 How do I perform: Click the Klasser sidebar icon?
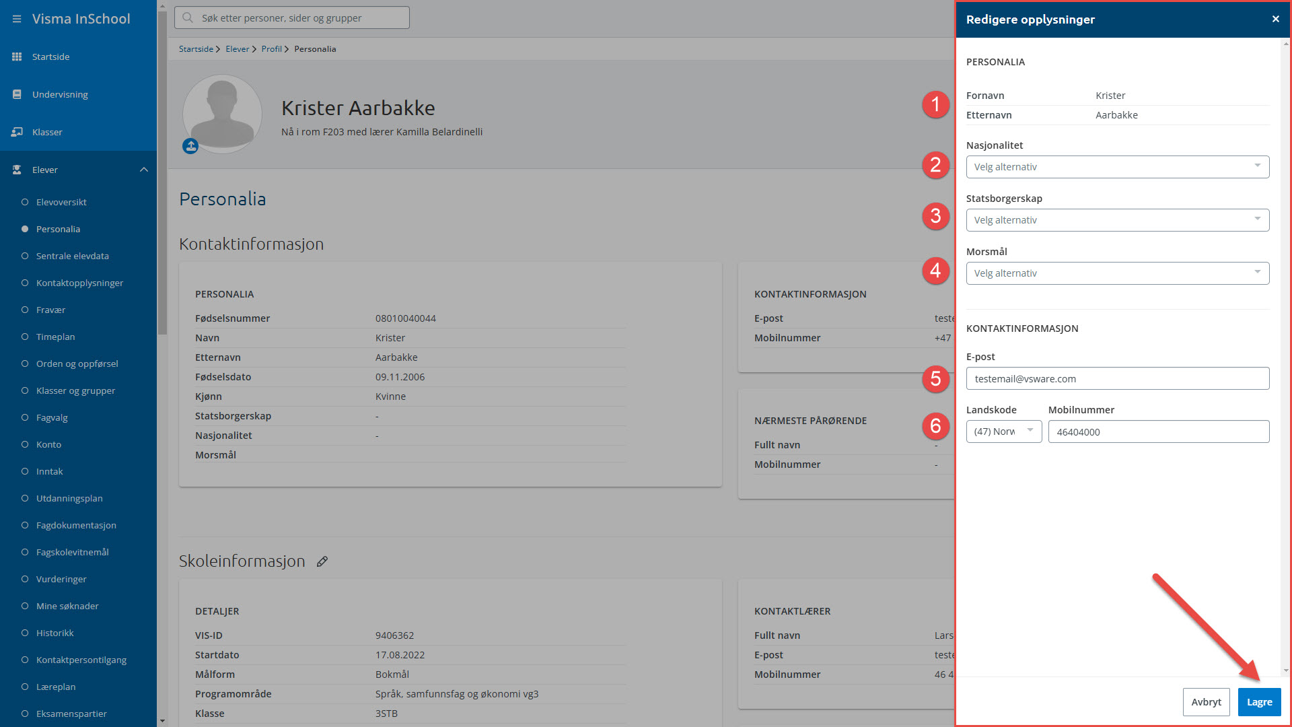pos(17,132)
